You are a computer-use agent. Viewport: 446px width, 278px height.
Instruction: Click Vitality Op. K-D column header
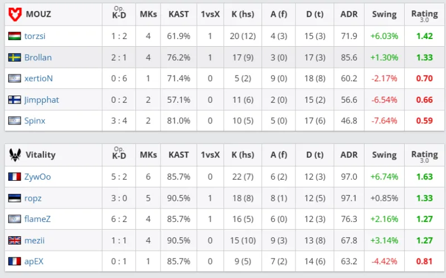pyautogui.click(x=118, y=155)
